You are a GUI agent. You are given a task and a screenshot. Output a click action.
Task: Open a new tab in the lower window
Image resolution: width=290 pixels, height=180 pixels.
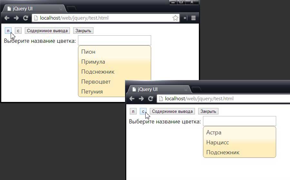click(197, 89)
